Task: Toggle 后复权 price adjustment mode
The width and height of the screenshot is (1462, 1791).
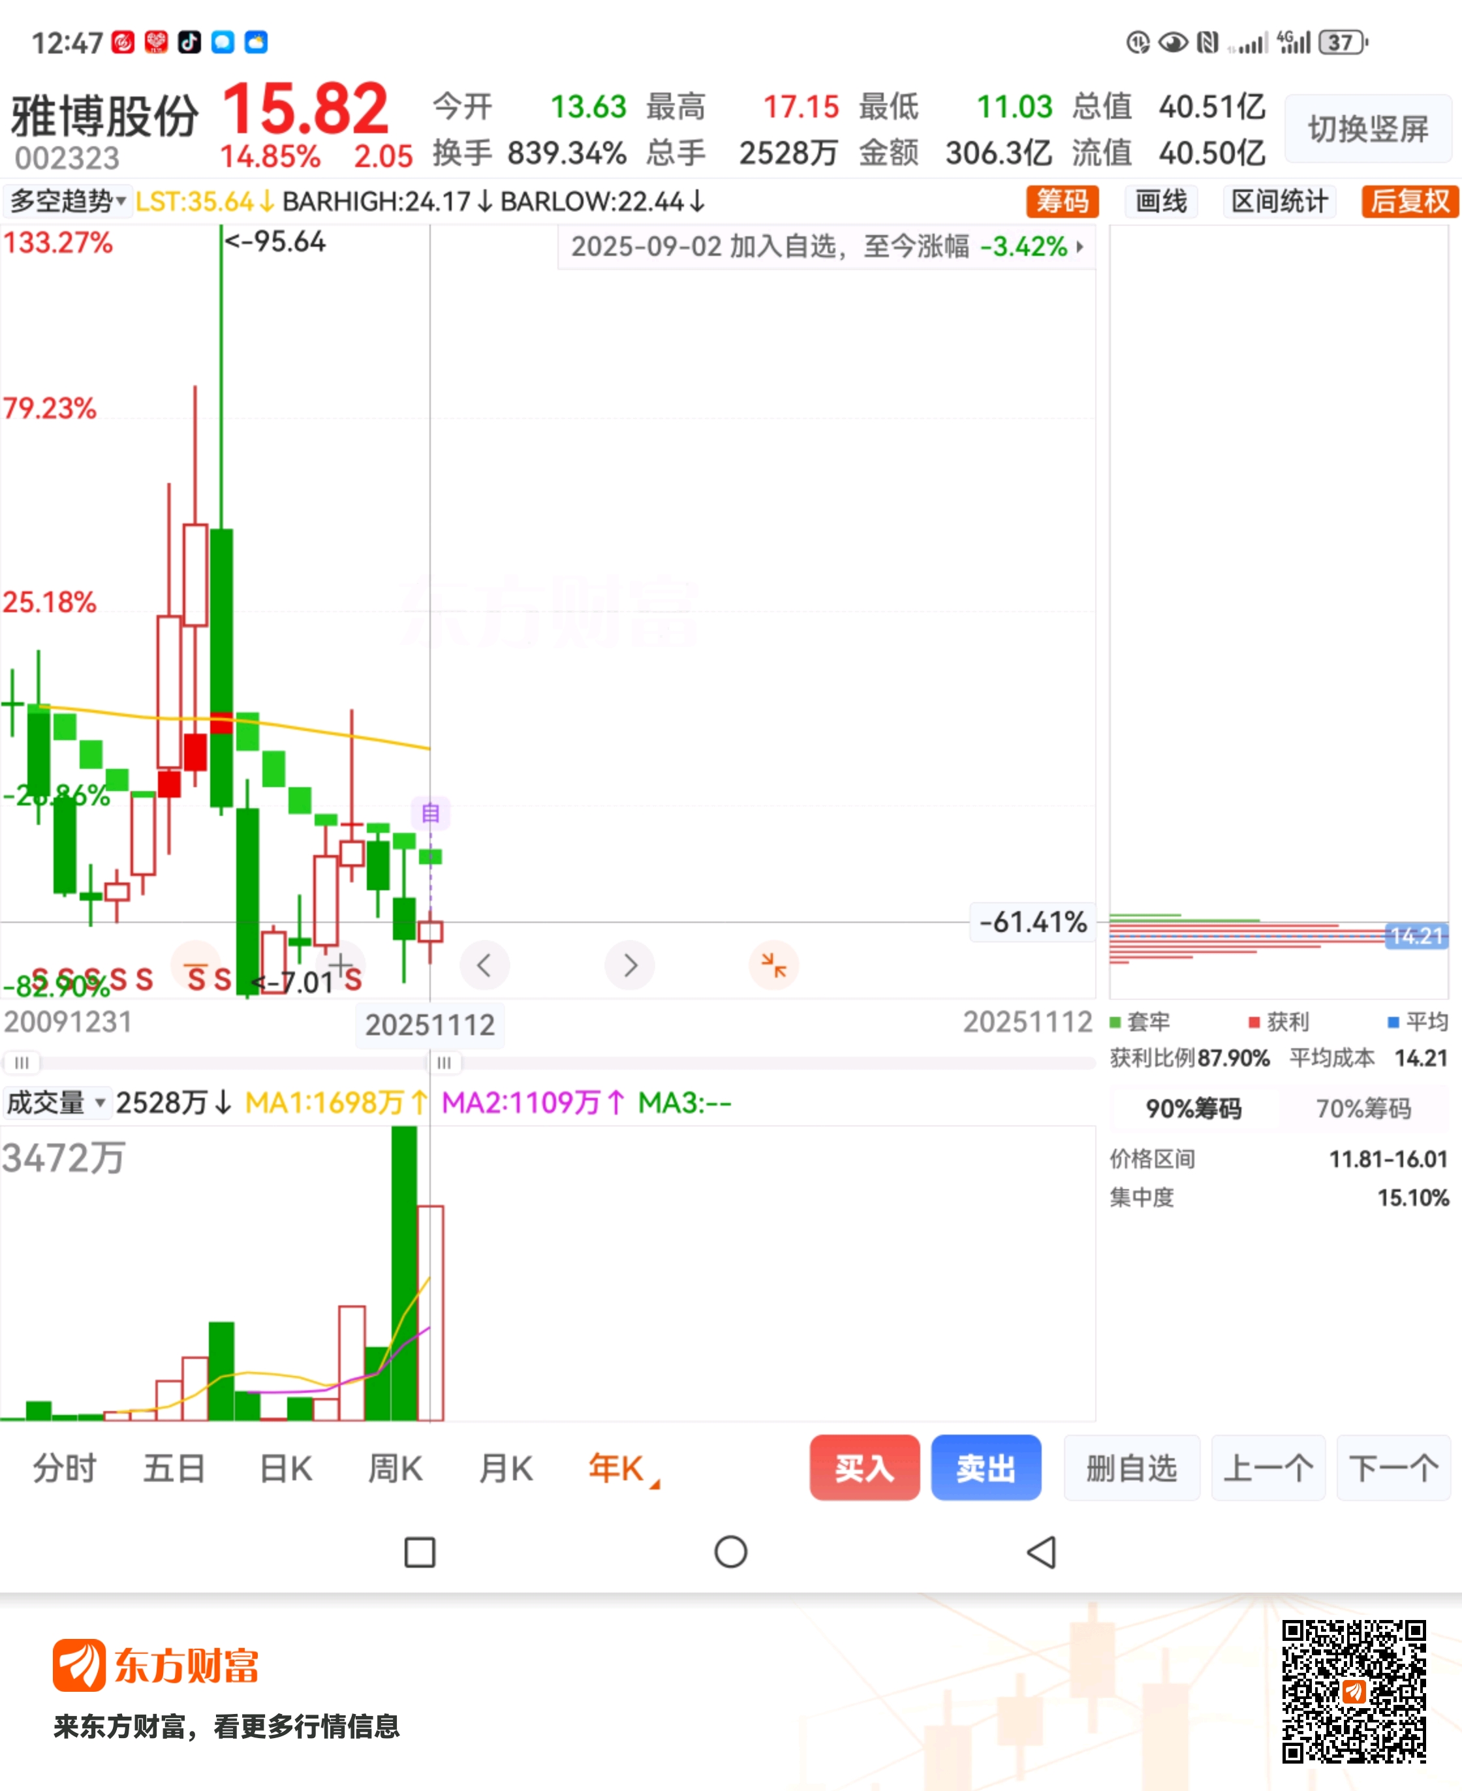Action: (x=1410, y=201)
